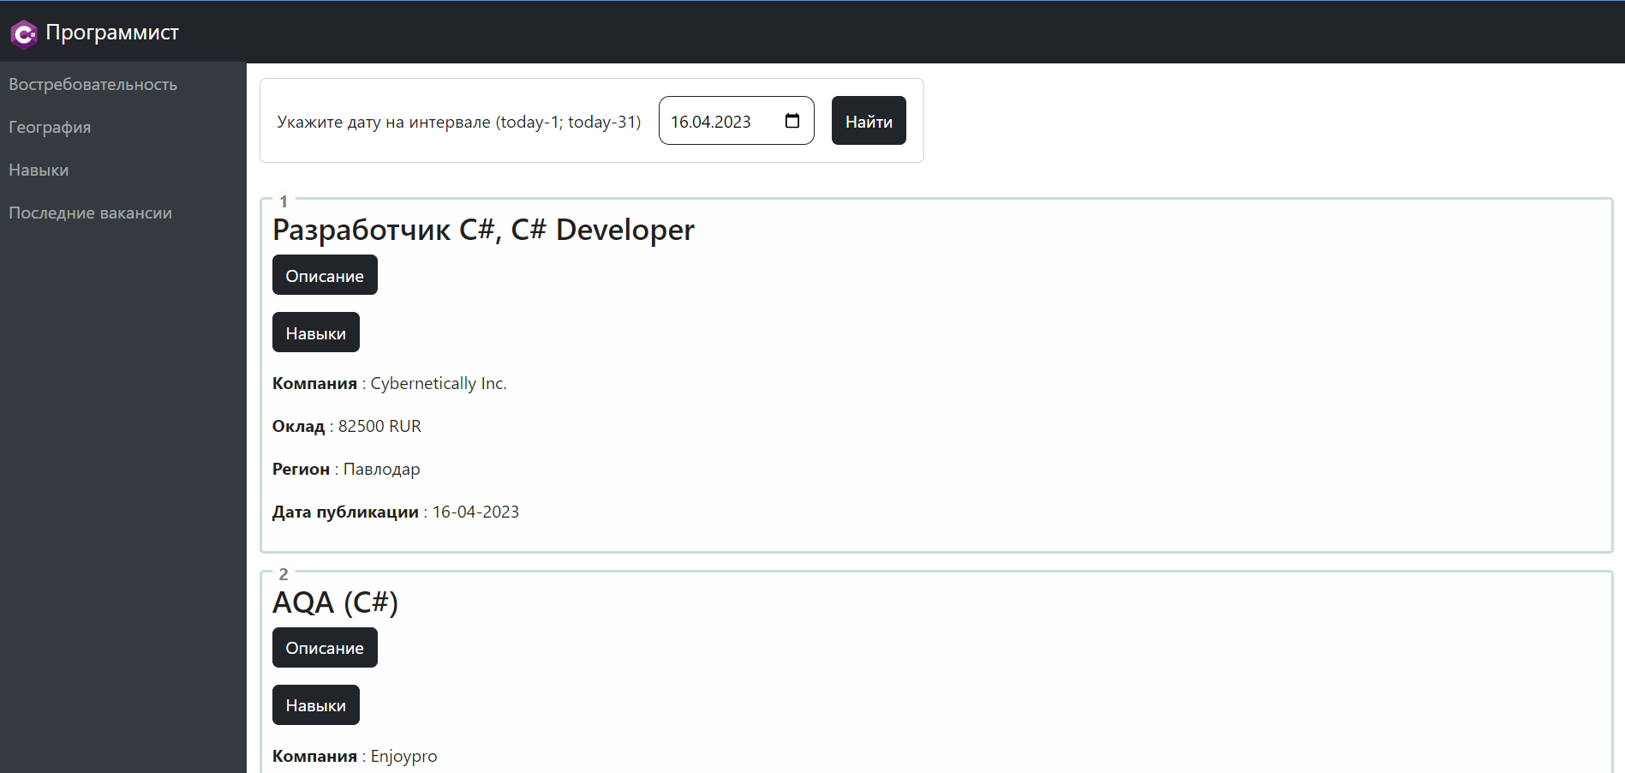The height and width of the screenshot is (773, 1625).
Task: Expand Описание for Разработчик C# vacancy
Action: 325,275
